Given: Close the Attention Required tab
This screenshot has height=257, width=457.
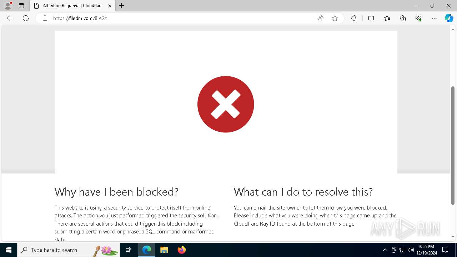Looking at the screenshot, I should (110, 6).
